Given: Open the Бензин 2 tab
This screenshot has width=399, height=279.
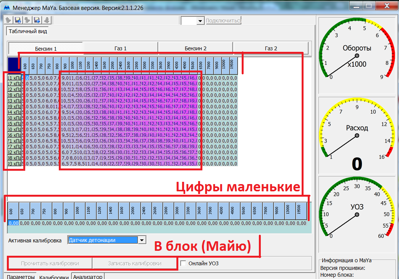Looking at the screenshot, I should [x=195, y=49].
